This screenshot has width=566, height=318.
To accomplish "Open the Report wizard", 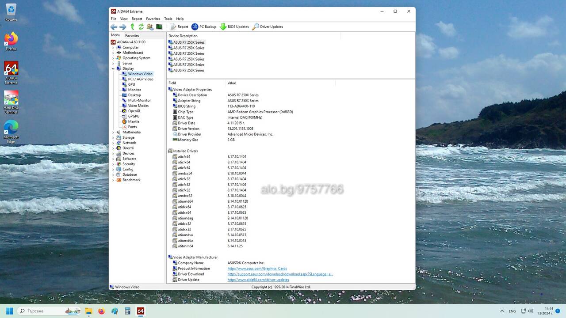I will click(x=179, y=27).
